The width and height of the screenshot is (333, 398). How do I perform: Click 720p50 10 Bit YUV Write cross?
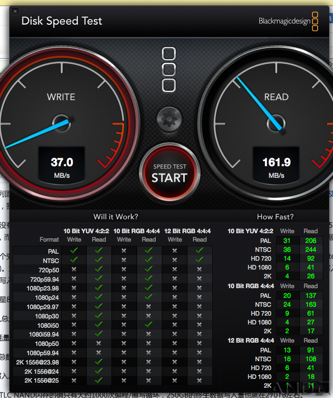pos(74,270)
